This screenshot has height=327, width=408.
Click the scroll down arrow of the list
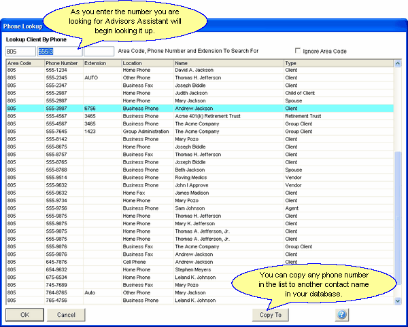click(x=398, y=301)
